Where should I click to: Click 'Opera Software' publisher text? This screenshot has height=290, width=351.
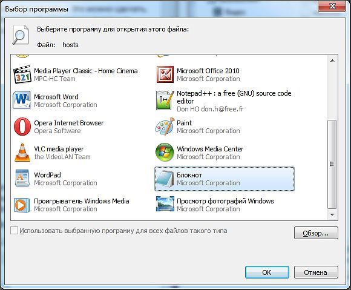[57, 131]
